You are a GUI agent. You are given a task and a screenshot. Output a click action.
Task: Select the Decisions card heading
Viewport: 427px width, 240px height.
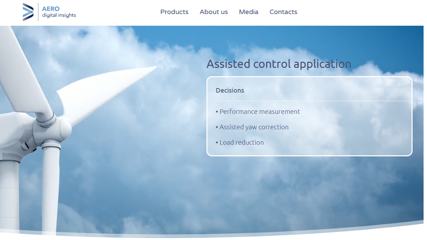230,91
